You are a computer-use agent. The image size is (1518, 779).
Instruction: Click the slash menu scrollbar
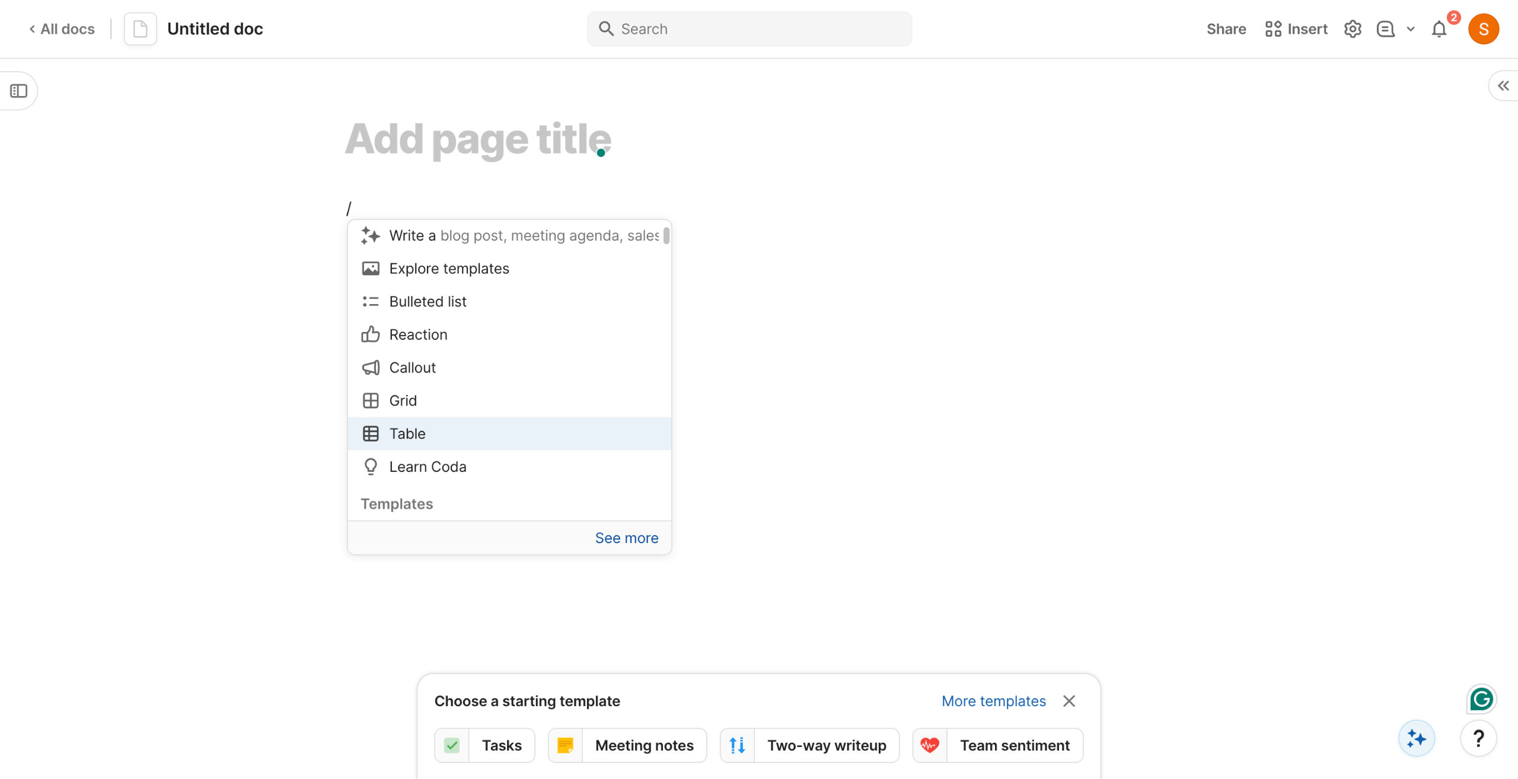click(x=666, y=236)
